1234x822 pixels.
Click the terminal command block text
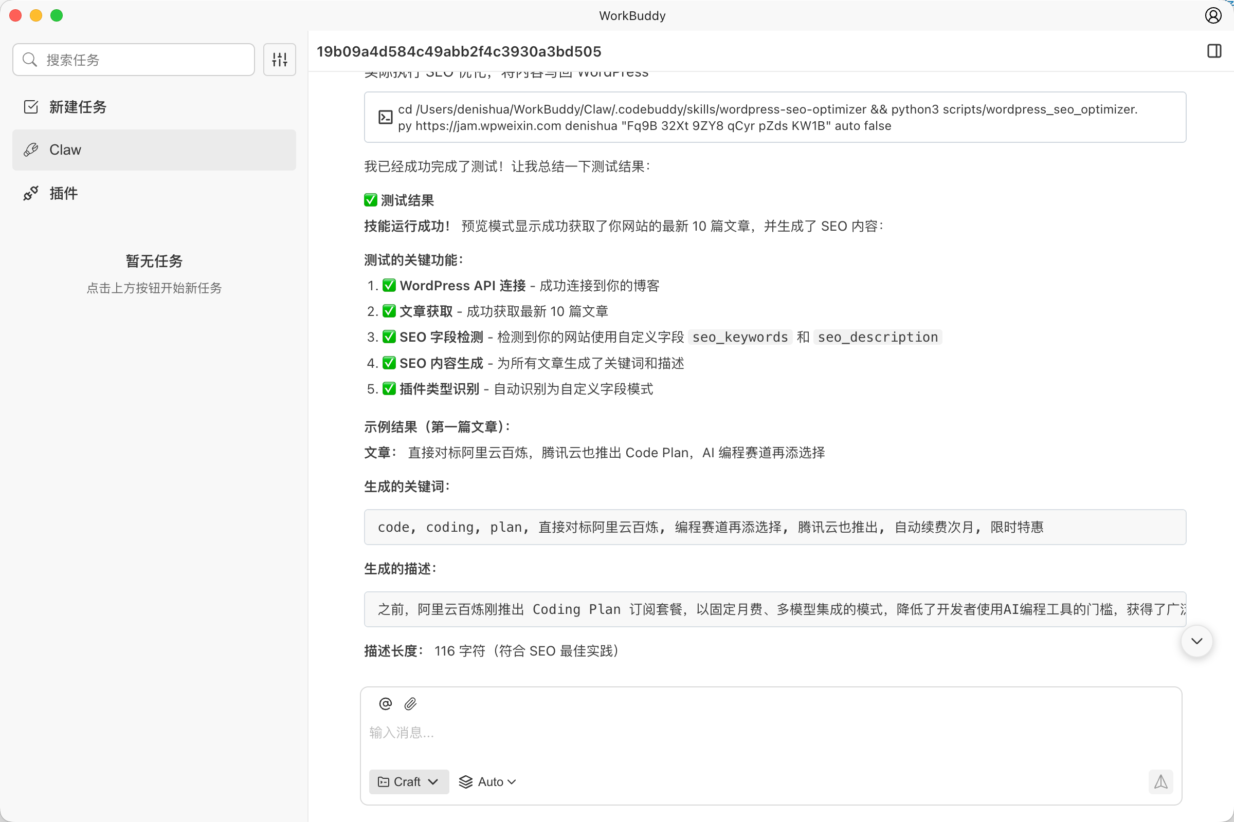click(768, 118)
